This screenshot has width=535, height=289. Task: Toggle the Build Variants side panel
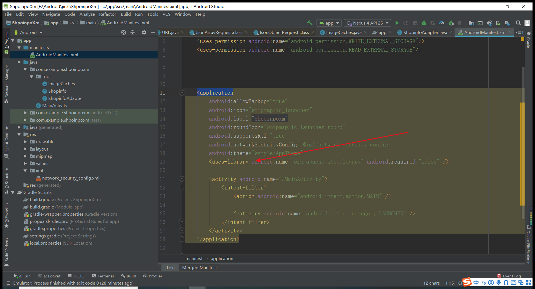point(7,252)
